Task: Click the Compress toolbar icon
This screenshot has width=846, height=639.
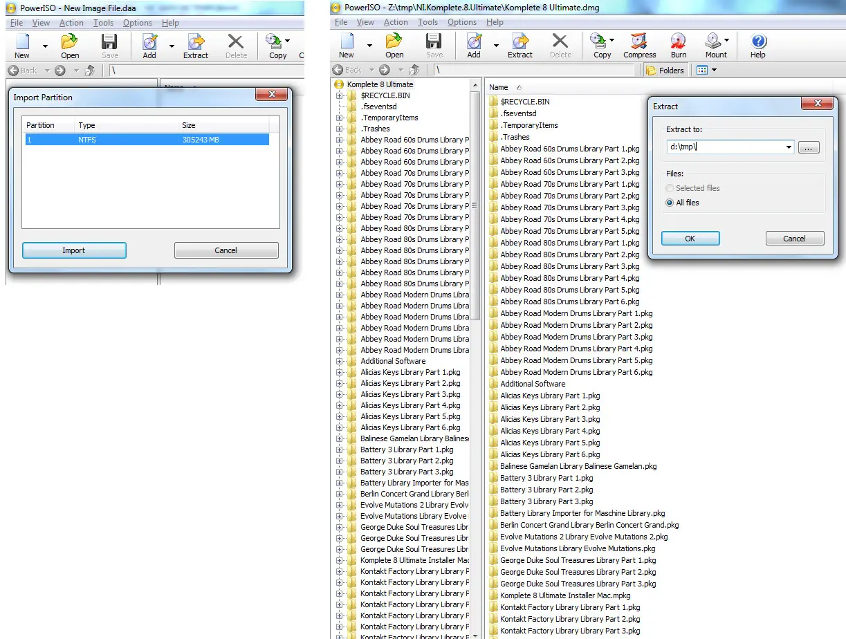Action: point(640,46)
